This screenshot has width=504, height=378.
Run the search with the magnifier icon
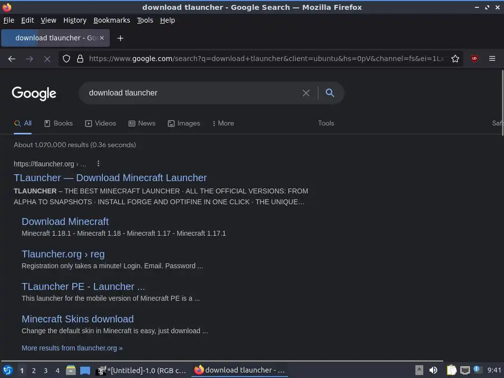coord(330,93)
